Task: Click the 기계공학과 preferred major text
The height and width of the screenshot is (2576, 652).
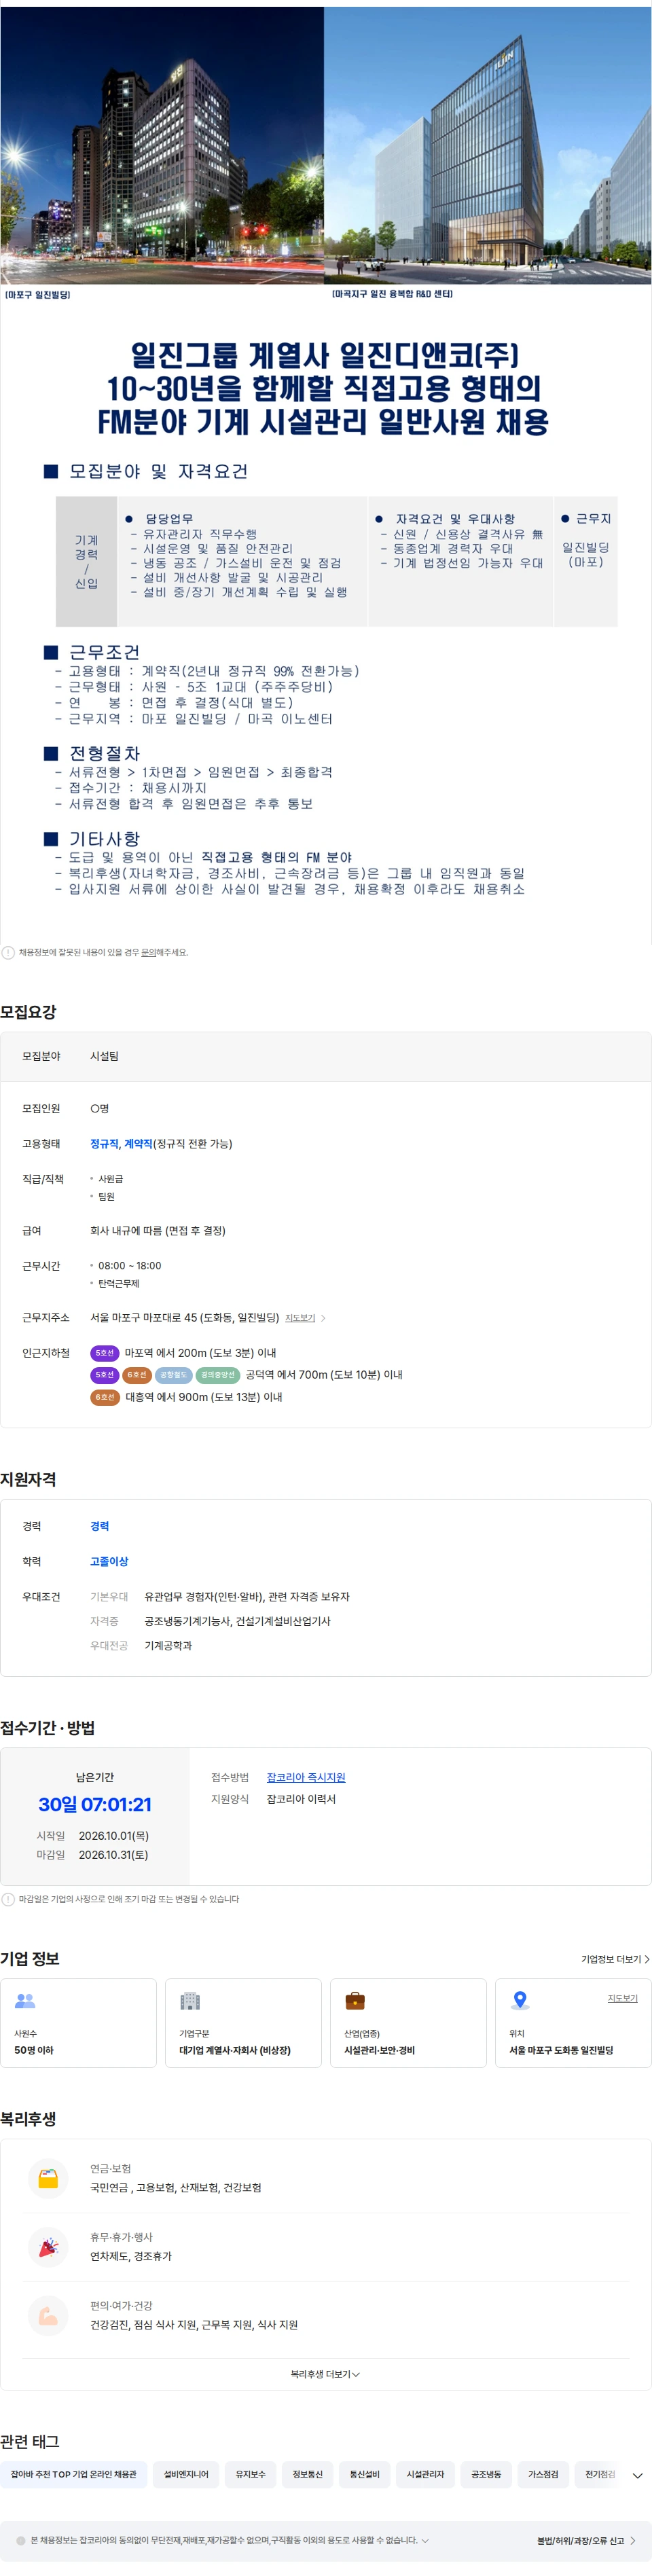Action: pos(168,1645)
